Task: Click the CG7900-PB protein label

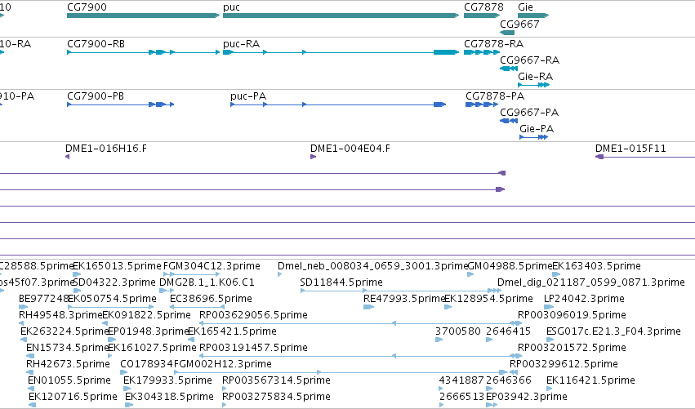Action: pos(96,96)
